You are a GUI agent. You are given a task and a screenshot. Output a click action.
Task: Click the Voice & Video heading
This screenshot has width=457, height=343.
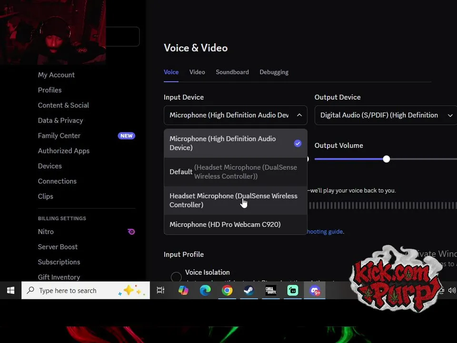coord(196,48)
